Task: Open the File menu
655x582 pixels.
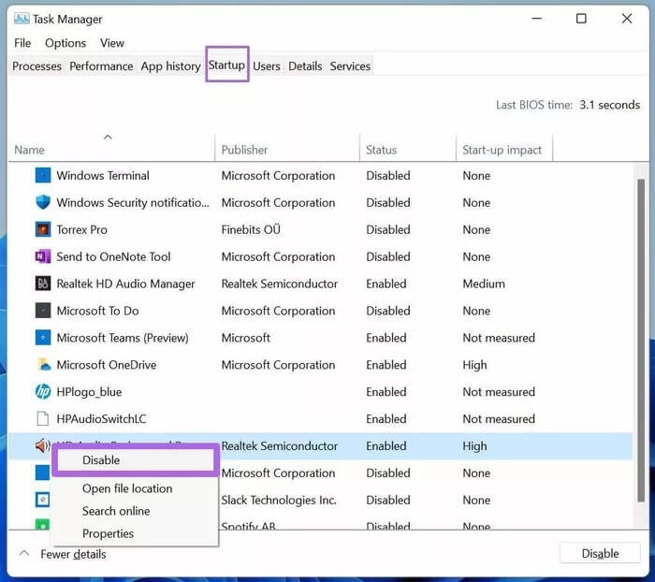Action: tap(22, 43)
